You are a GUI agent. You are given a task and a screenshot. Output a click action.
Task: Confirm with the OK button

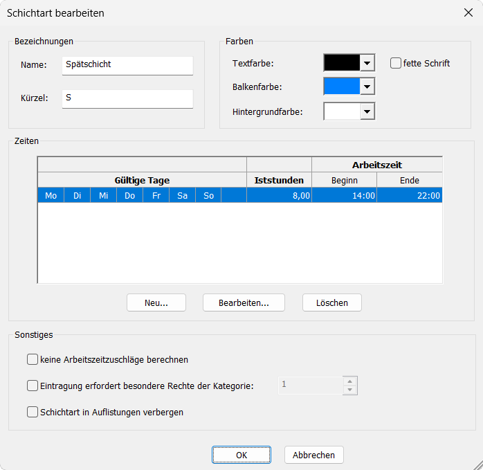pyautogui.click(x=241, y=455)
